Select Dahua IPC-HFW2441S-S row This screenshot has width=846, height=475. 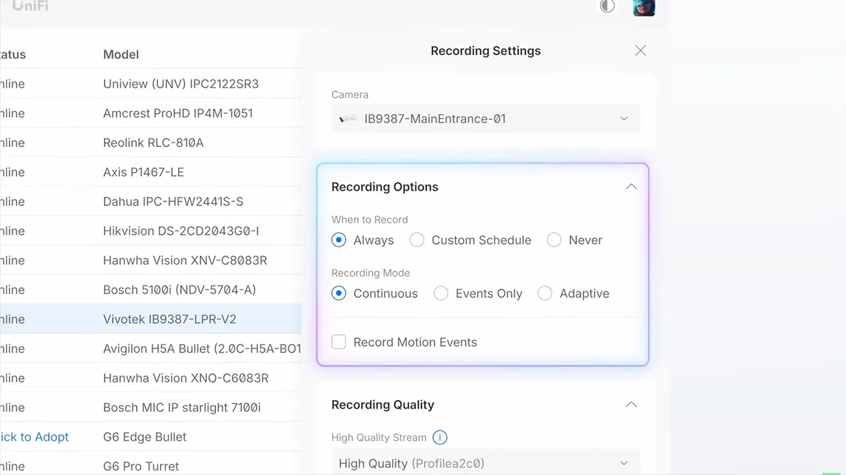coord(151,202)
